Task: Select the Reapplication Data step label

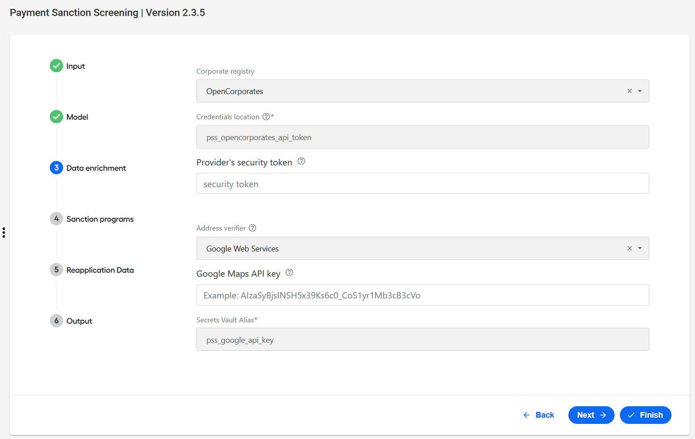Action: (x=100, y=270)
